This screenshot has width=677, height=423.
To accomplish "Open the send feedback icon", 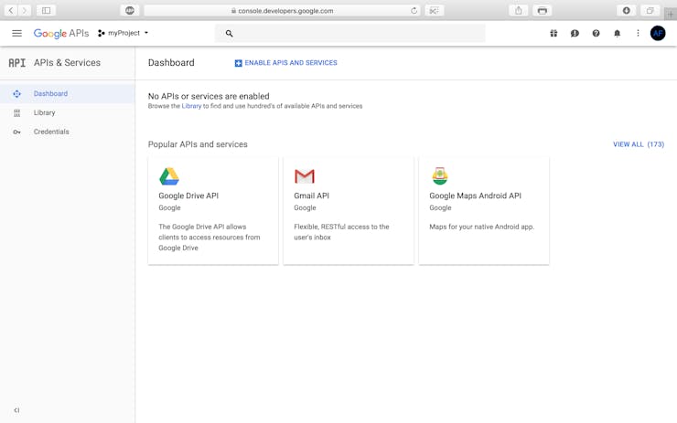I will click(575, 33).
